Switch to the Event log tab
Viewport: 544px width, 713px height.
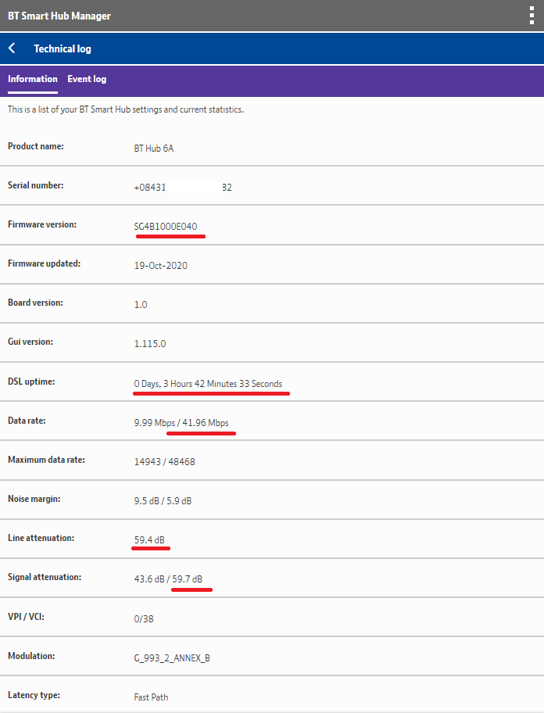(87, 78)
